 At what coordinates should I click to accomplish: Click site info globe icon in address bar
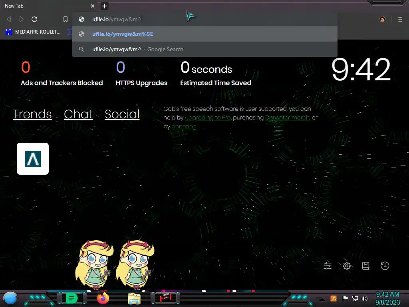pyautogui.click(x=81, y=19)
